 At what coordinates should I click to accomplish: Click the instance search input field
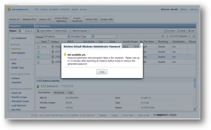105,37
